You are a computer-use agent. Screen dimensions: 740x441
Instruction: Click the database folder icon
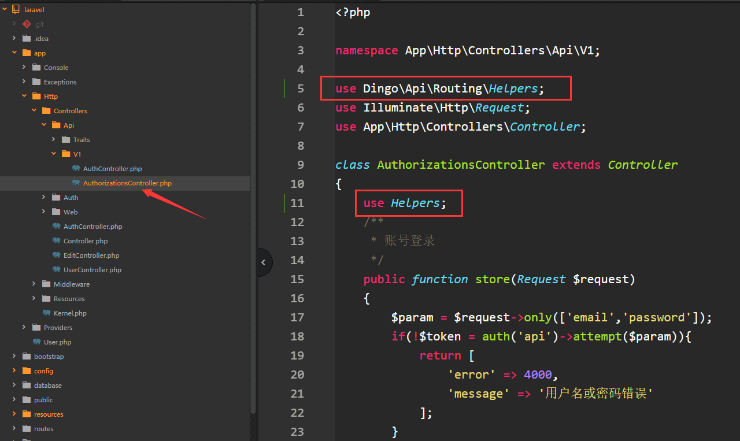(26, 386)
